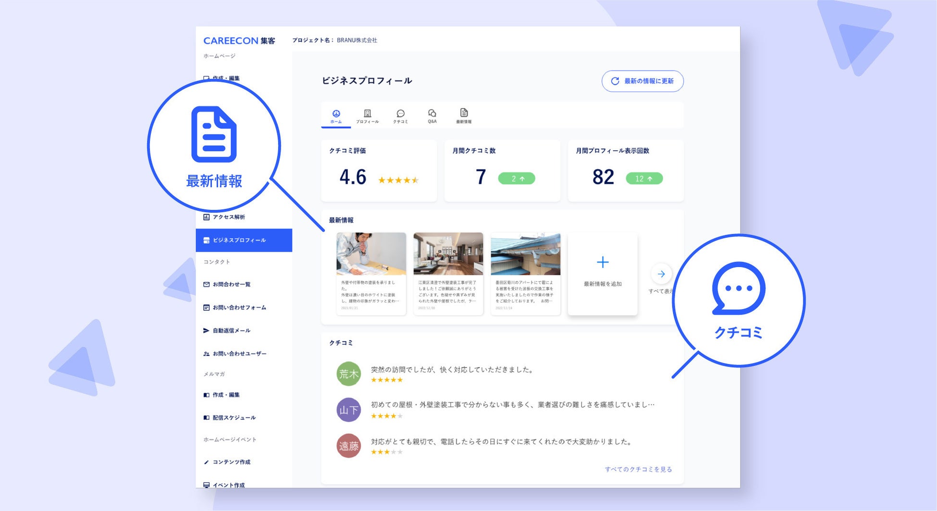Open the news card showing a worker reviewing plans
Screen dimensions: 937x511
coord(371,274)
